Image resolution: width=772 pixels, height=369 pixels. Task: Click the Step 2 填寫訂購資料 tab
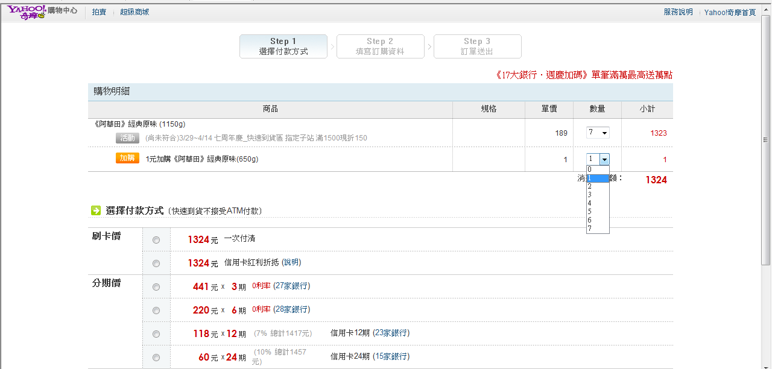(x=380, y=46)
